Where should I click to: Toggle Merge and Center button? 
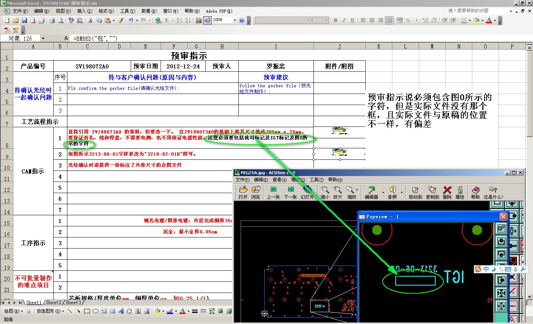click(x=389, y=20)
